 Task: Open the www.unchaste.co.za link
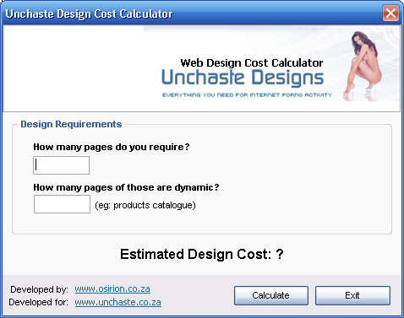point(117,302)
